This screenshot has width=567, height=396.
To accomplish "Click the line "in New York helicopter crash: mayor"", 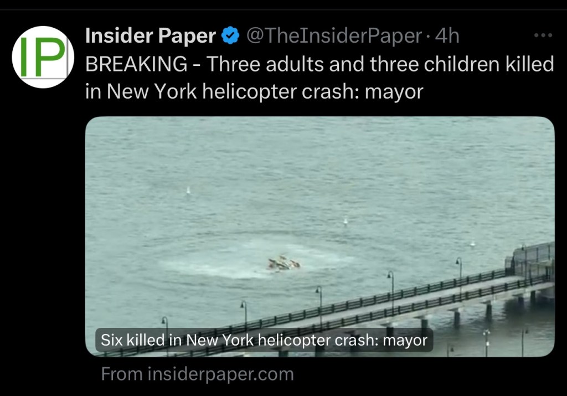I will tap(254, 91).
